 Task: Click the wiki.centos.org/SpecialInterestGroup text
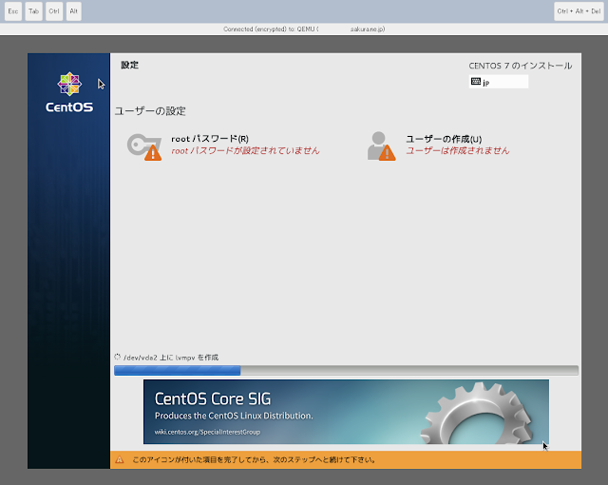tap(207, 432)
